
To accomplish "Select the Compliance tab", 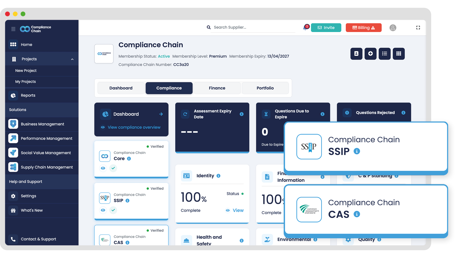I will point(169,88).
